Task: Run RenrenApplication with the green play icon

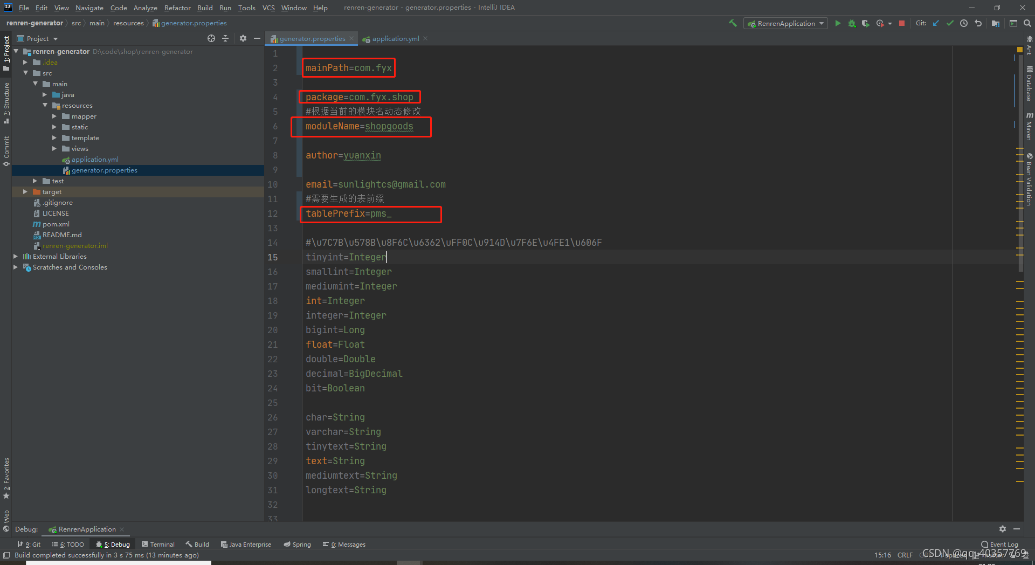Action: (x=838, y=23)
